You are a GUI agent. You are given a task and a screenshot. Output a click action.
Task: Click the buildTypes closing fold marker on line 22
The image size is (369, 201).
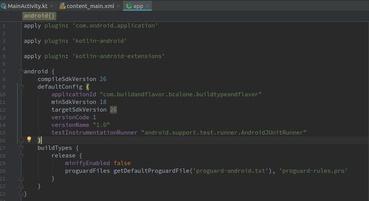click(x=21, y=186)
